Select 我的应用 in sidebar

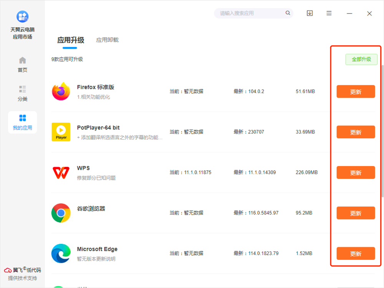click(x=22, y=122)
